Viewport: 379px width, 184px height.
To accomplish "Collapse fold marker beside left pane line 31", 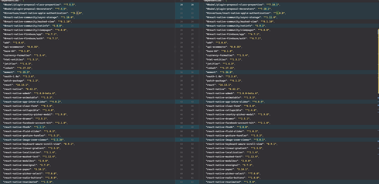I will click(x=175, y=51).
